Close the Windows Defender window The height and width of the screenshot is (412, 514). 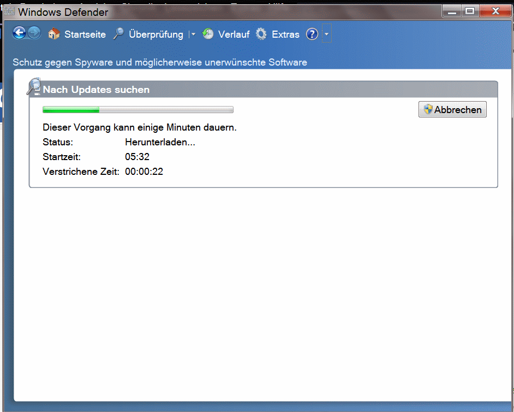(x=495, y=11)
